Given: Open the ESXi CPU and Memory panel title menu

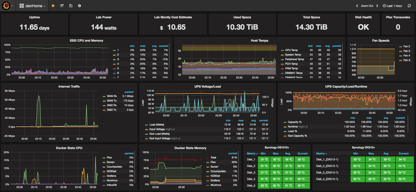Looking at the screenshot, I should [87, 40].
